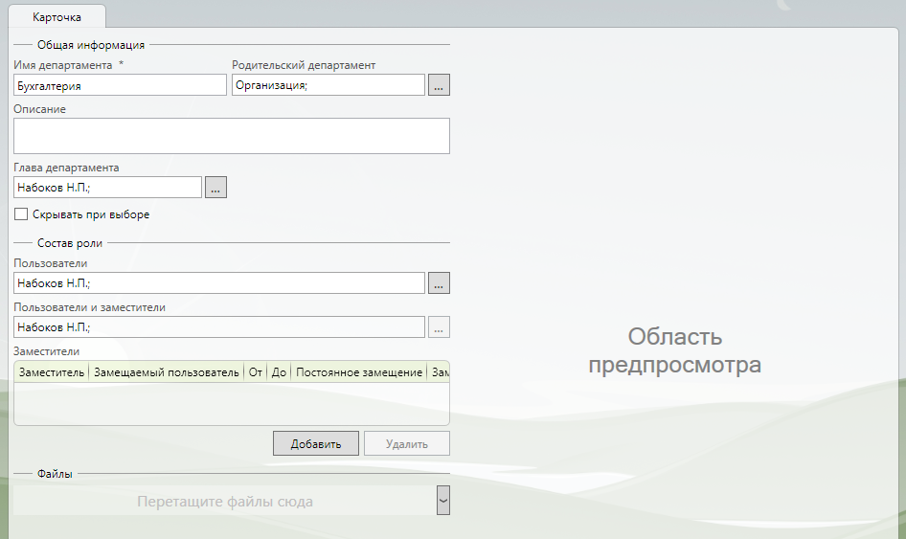Screen dimensions: 906x539
Task: Expand the files dropdown arrow
Action: click(x=442, y=500)
